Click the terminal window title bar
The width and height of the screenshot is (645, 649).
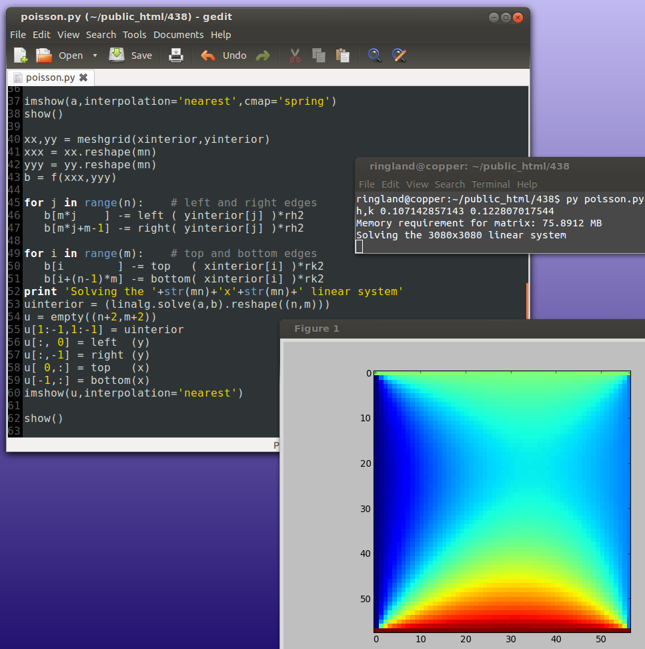click(x=500, y=166)
